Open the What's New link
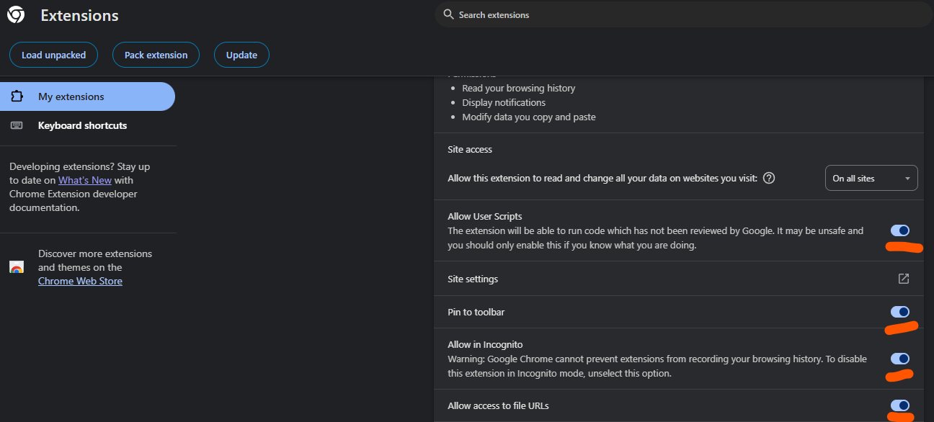The height and width of the screenshot is (422, 934). pyautogui.click(x=85, y=180)
